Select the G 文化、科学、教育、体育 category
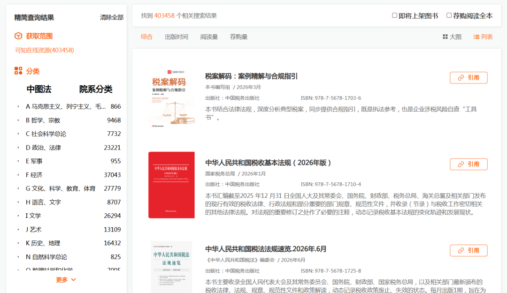 (x=61, y=188)
